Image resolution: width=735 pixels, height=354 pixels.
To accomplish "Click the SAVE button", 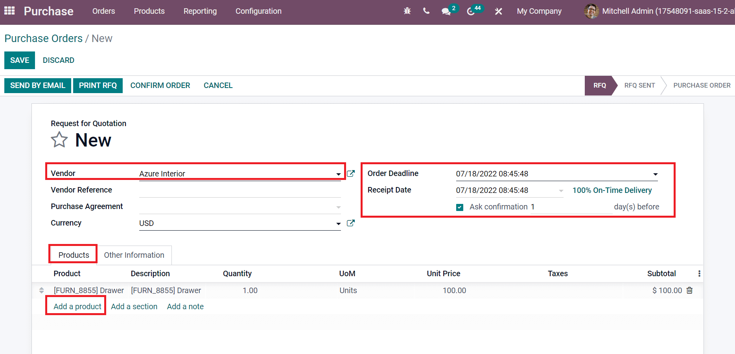I will pos(20,60).
